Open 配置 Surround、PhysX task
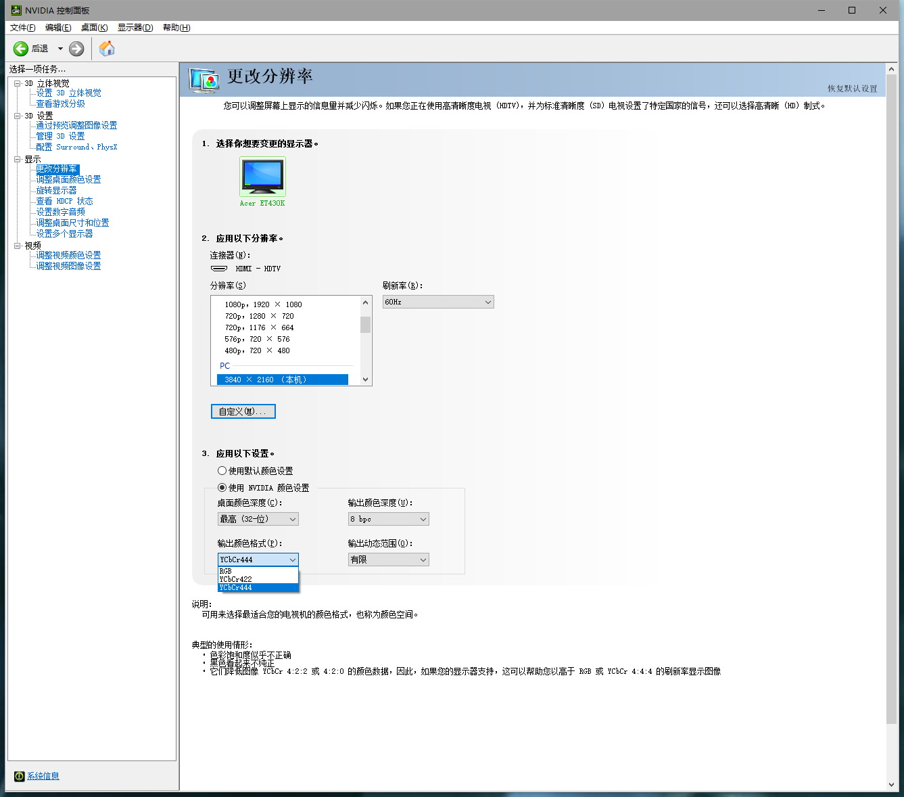 [x=76, y=147]
